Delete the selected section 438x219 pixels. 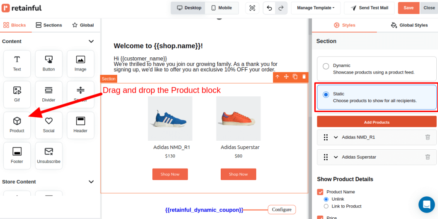tap(304, 77)
